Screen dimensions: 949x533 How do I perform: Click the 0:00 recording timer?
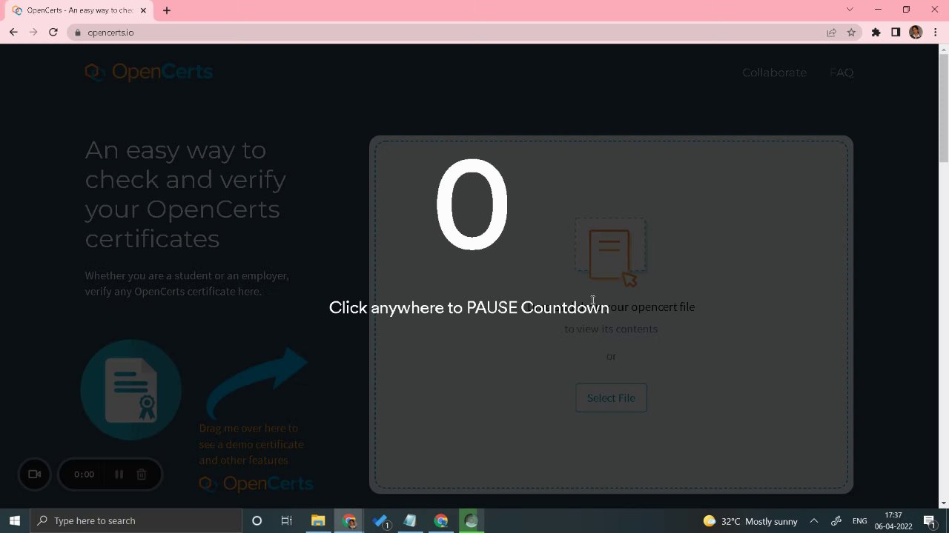point(84,475)
